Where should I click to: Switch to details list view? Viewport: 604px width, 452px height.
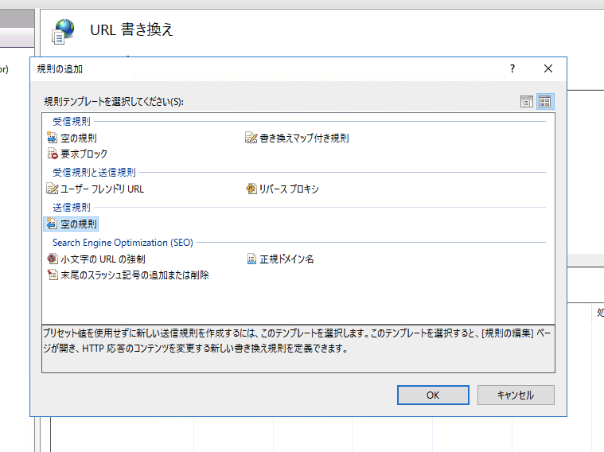[x=527, y=102]
